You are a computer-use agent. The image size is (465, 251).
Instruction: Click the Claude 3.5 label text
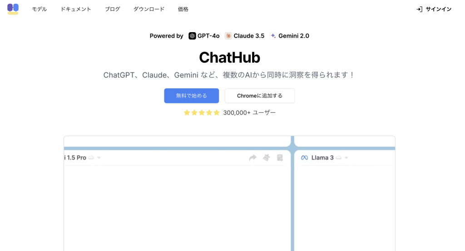249,36
